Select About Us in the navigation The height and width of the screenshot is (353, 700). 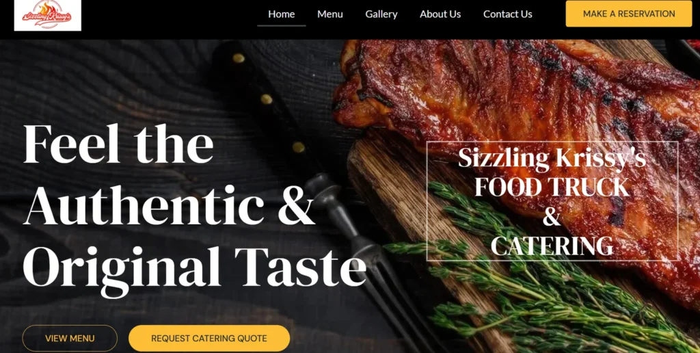[x=440, y=14]
